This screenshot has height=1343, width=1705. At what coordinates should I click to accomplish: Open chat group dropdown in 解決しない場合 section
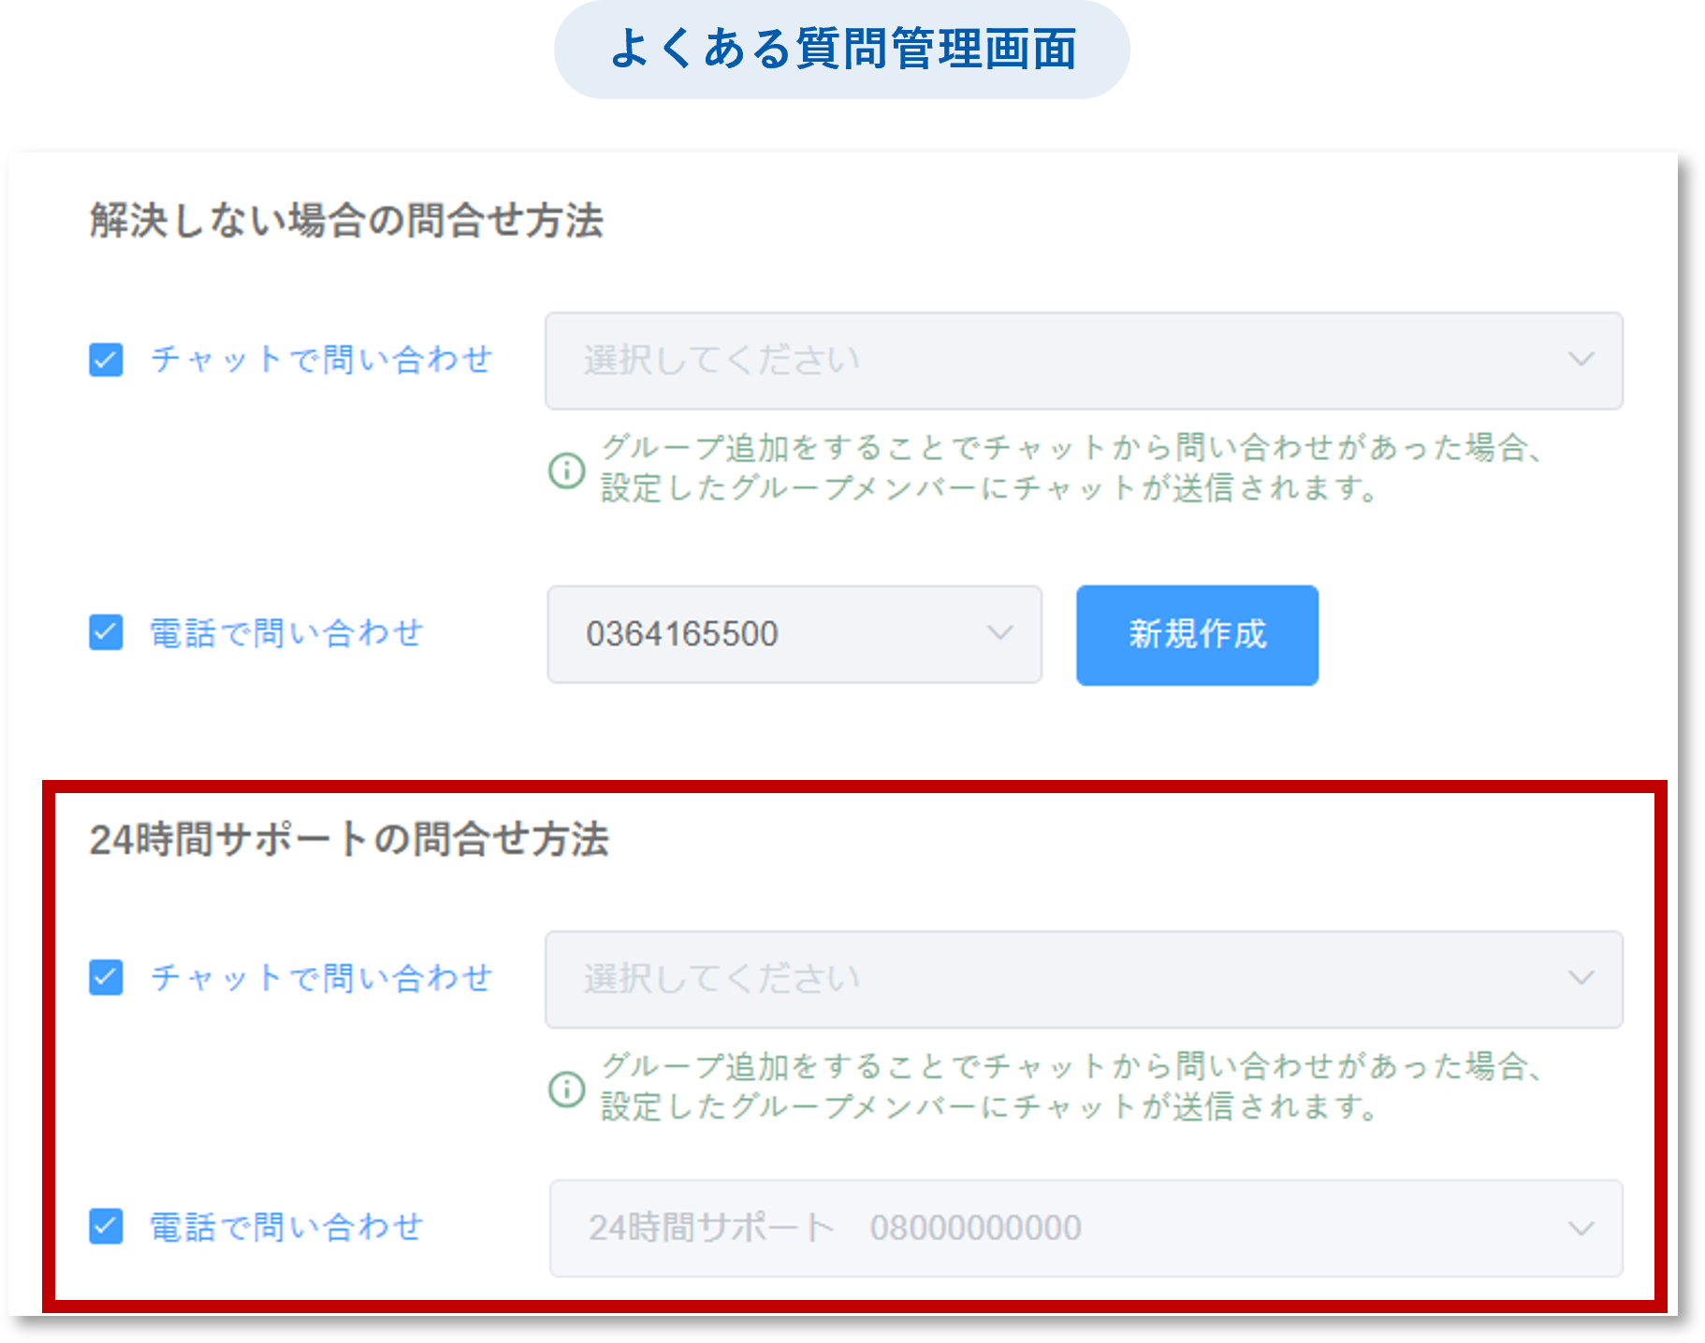click(x=1084, y=361)
